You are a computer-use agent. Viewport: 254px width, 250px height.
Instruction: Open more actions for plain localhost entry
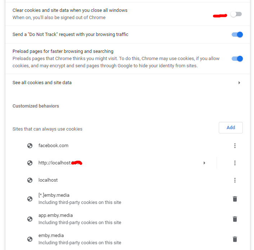click(x=235, y=180)
